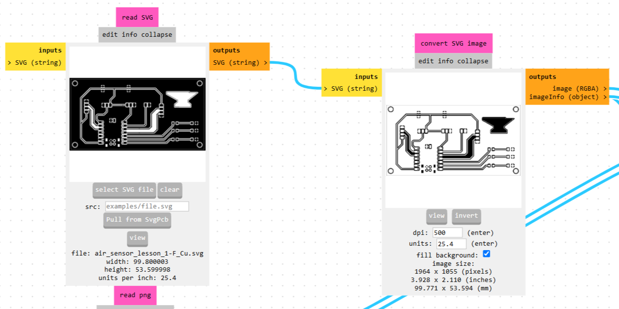Click view button in convert SVG image module
Image resolution: width=619 pixels, height=309 pixels.
(x=436, y=216)
